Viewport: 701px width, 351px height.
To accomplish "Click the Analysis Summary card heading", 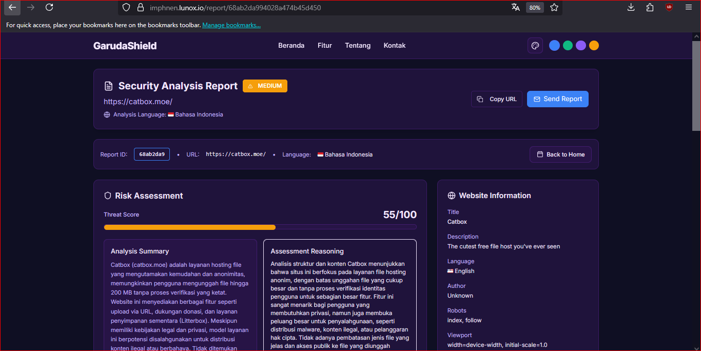I will tap(140, 251).
